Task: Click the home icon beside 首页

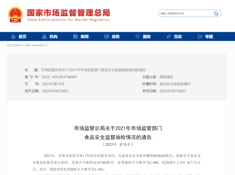Action: pyautogui.click(x=14, y=37)
